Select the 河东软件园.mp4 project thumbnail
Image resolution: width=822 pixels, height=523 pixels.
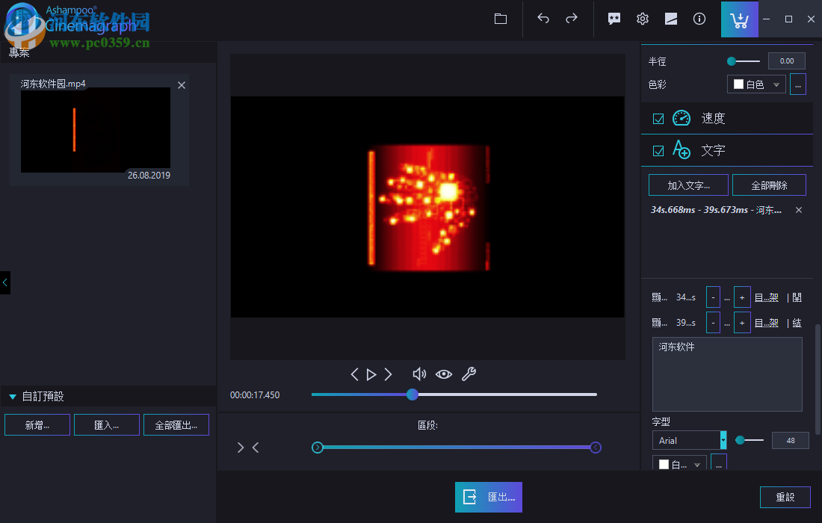(95, 130)
